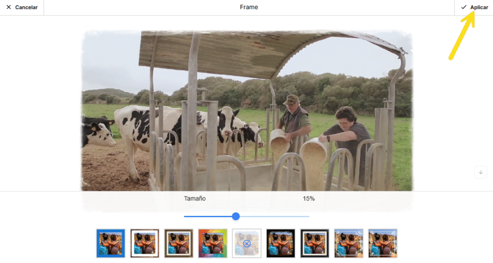Click the Tamaño slider handle
The height and width of the screenshot is (263, 493).
(236, 216)
